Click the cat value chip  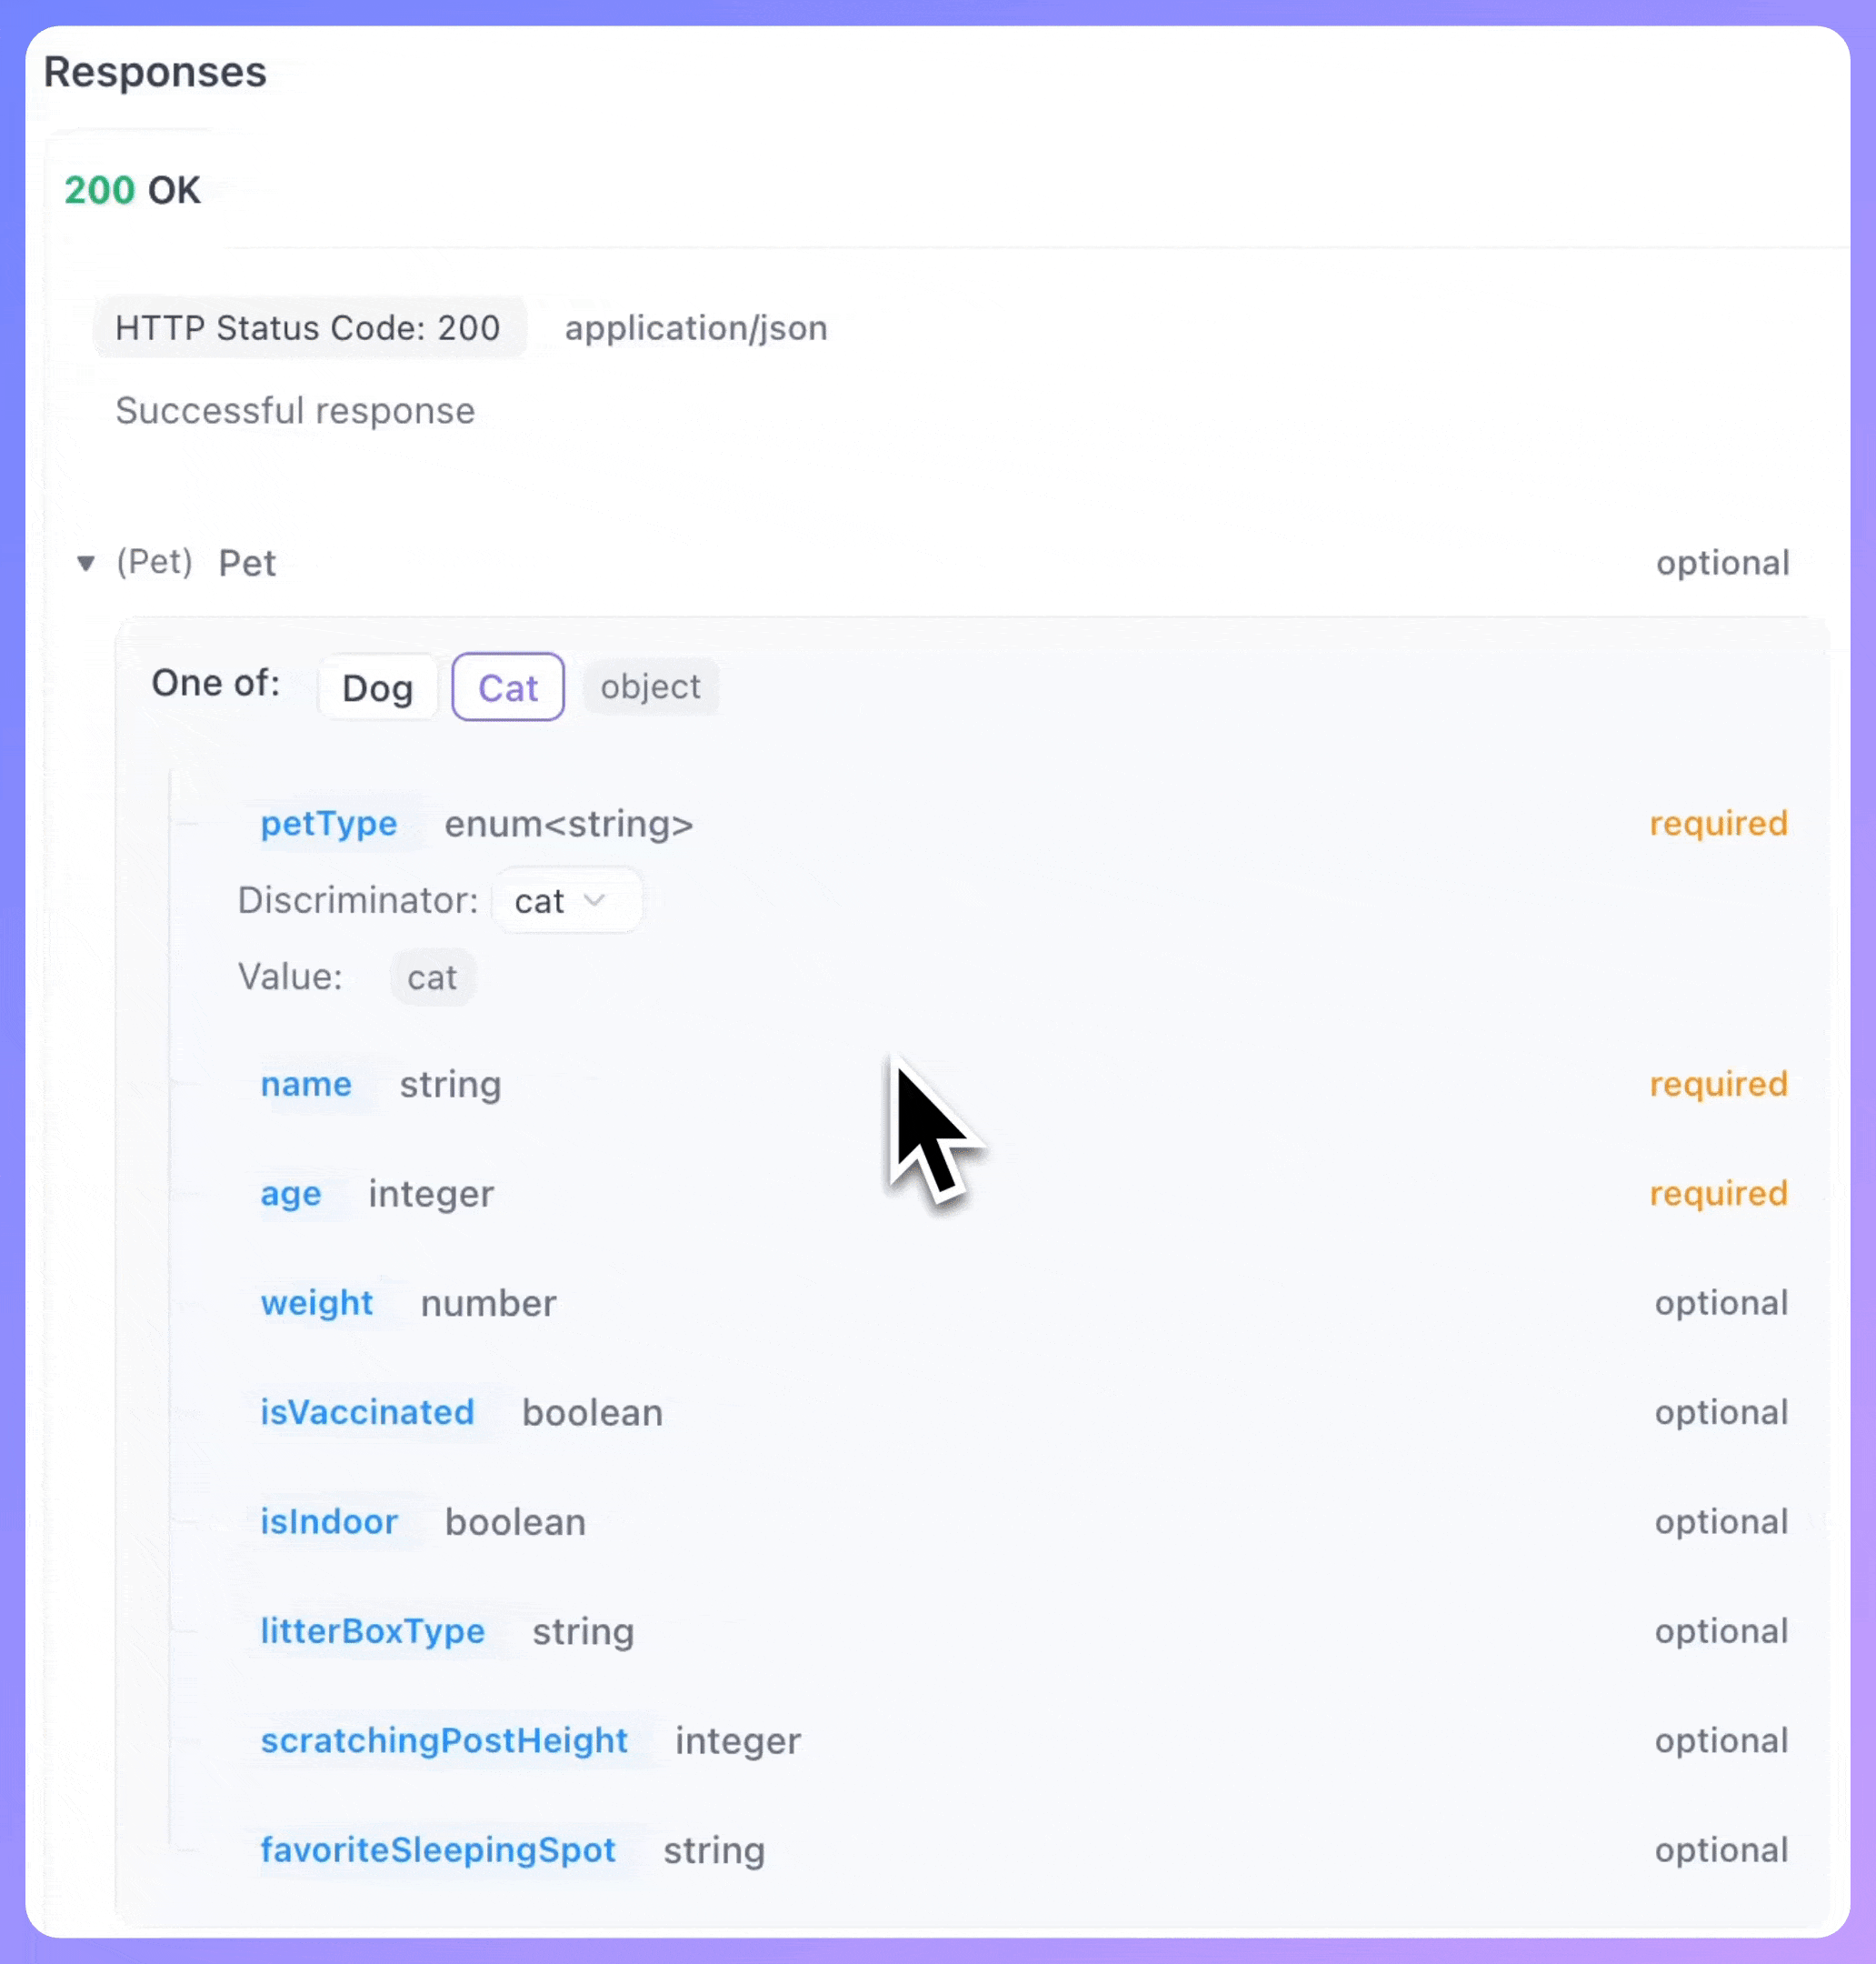(x=432, y=977)
